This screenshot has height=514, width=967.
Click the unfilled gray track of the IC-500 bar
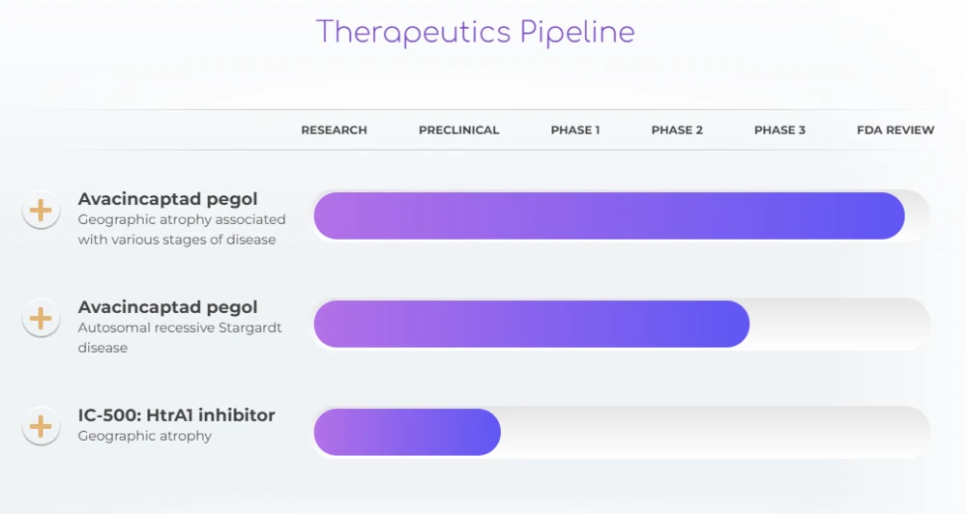click(714, 432)
